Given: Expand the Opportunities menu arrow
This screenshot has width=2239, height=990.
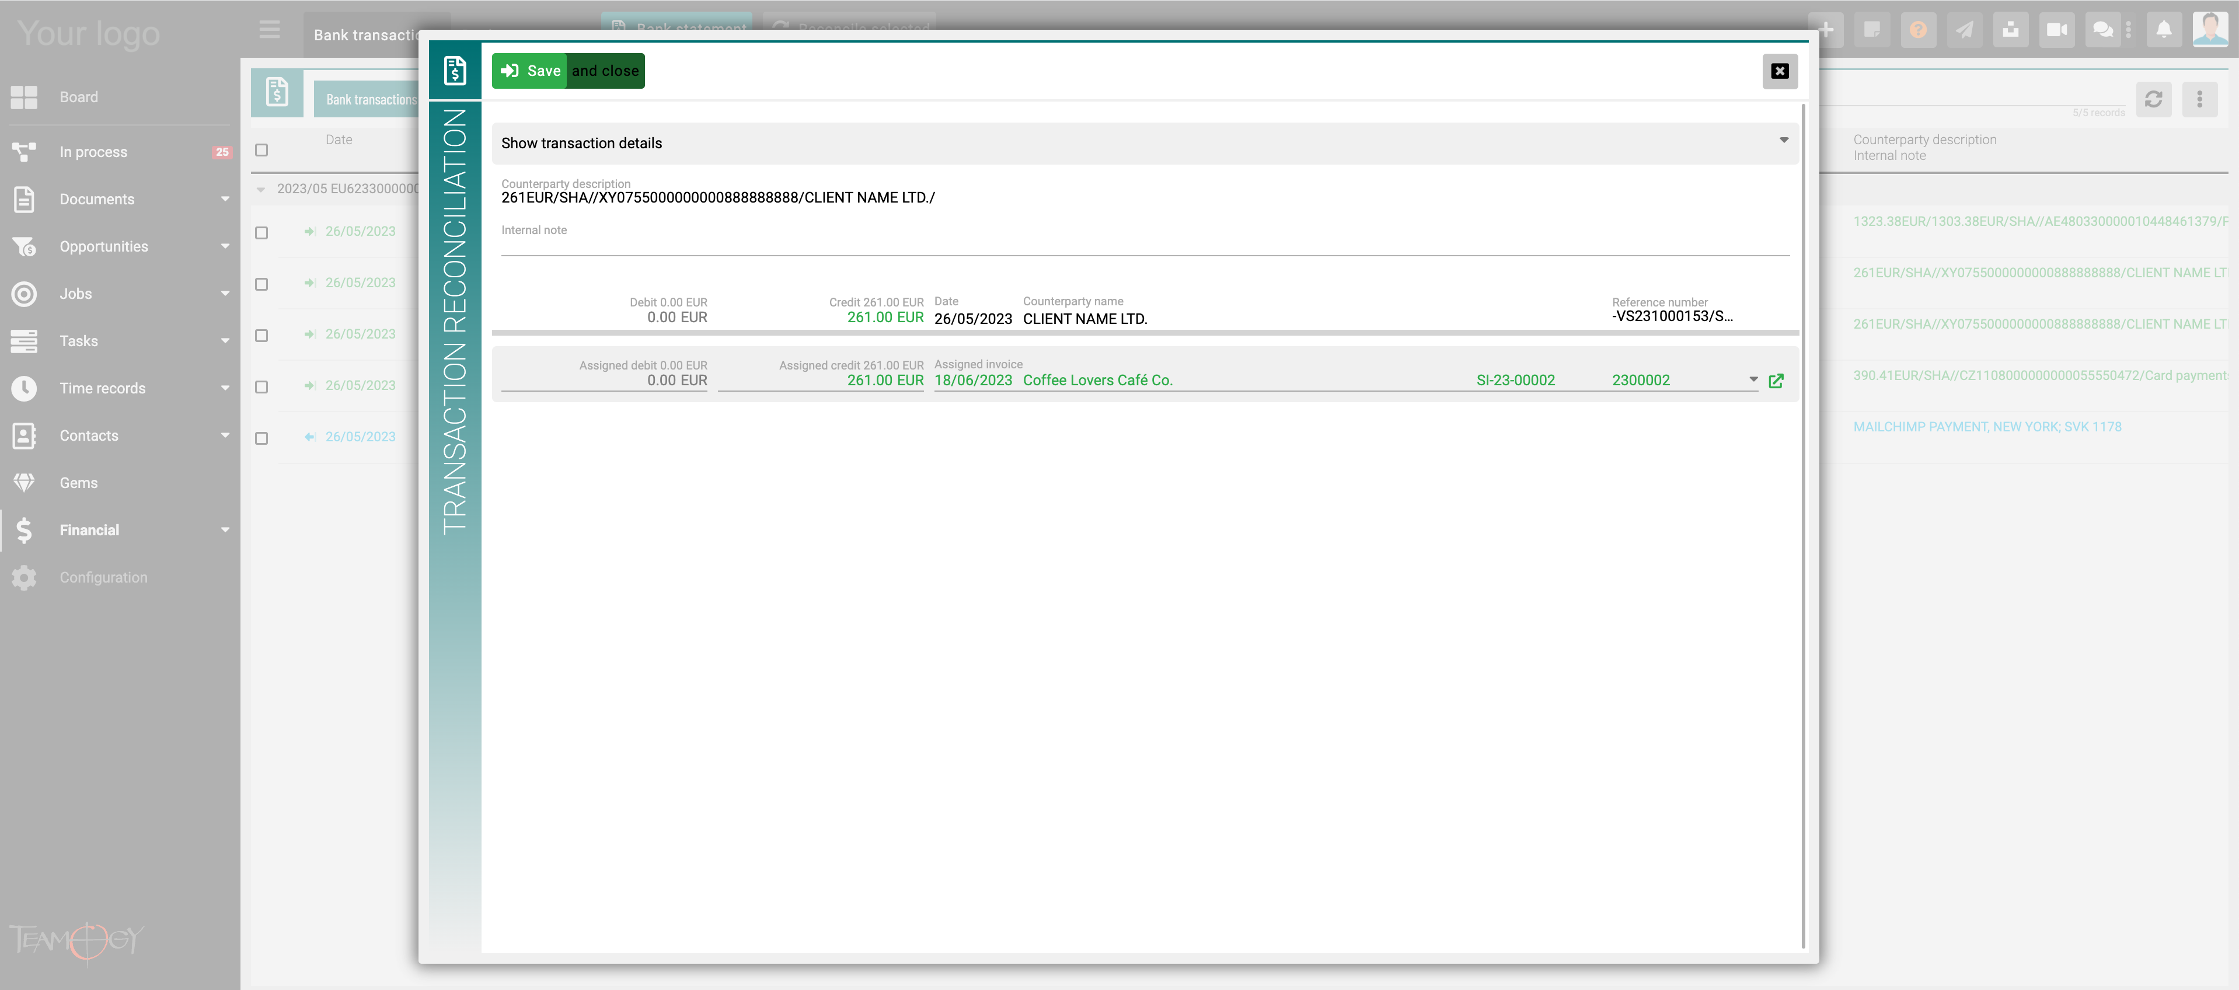Looking at the screenshot, I should 225,247.
